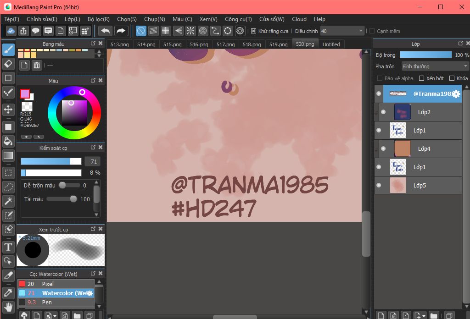Enable radial snap guide

click(x=190, y=31)
